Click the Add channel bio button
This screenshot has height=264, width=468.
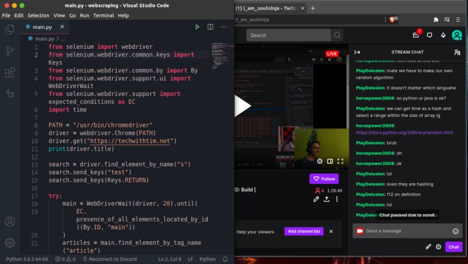point(304,231)
